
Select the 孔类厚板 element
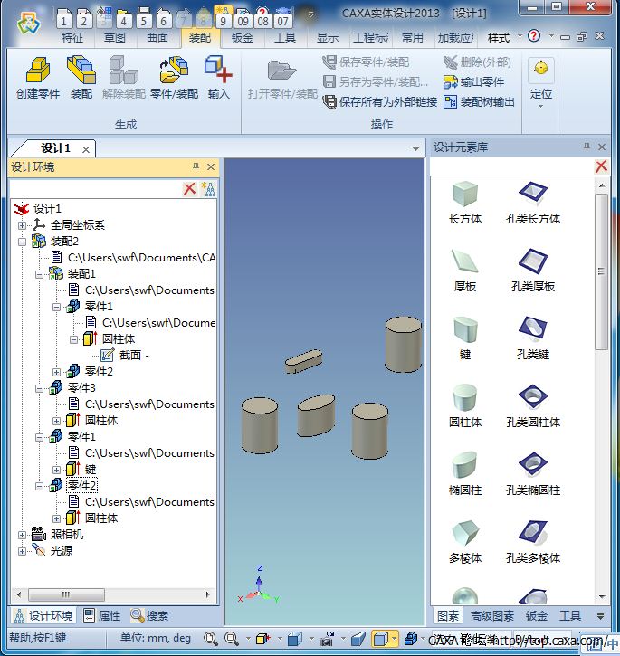pos(533,271)
